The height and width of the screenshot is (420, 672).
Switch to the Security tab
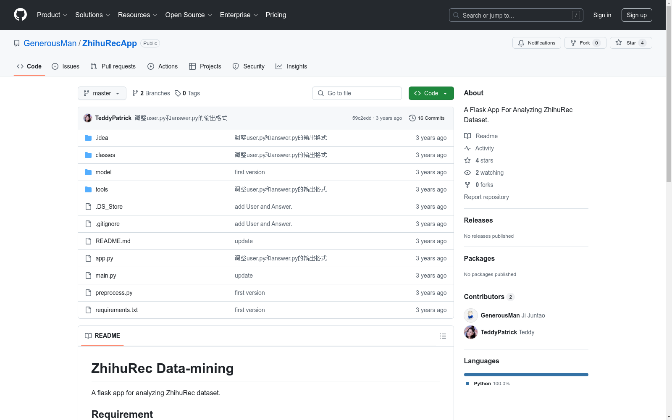click(249, 66)
